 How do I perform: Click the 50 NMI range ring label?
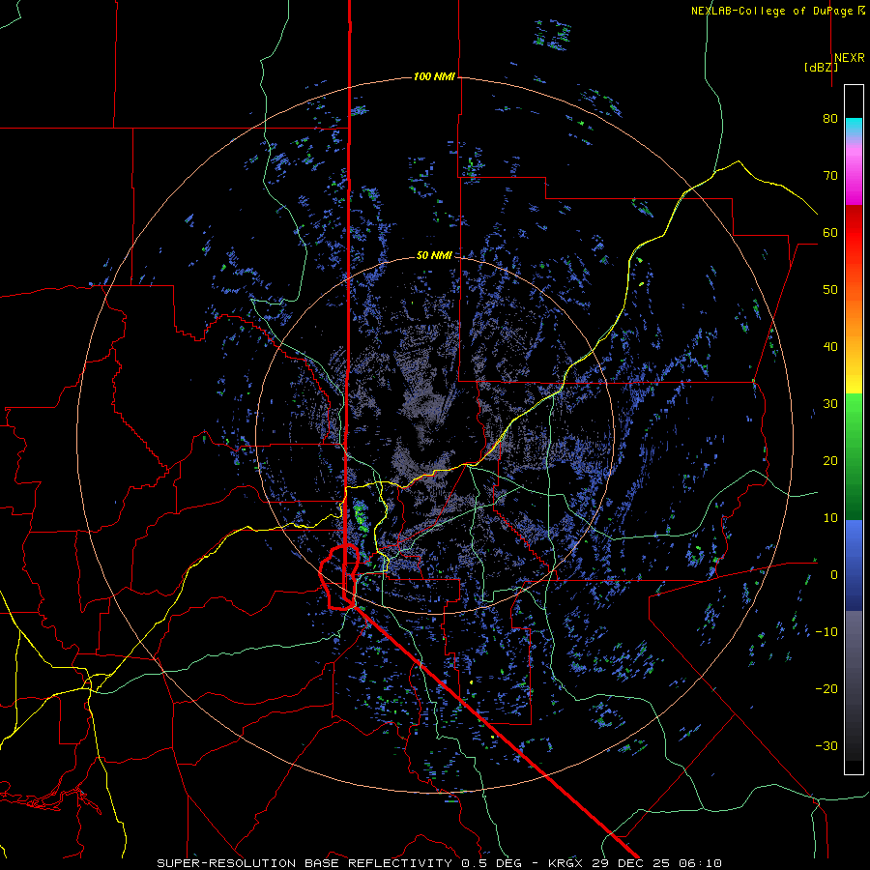tap(434, 255)
